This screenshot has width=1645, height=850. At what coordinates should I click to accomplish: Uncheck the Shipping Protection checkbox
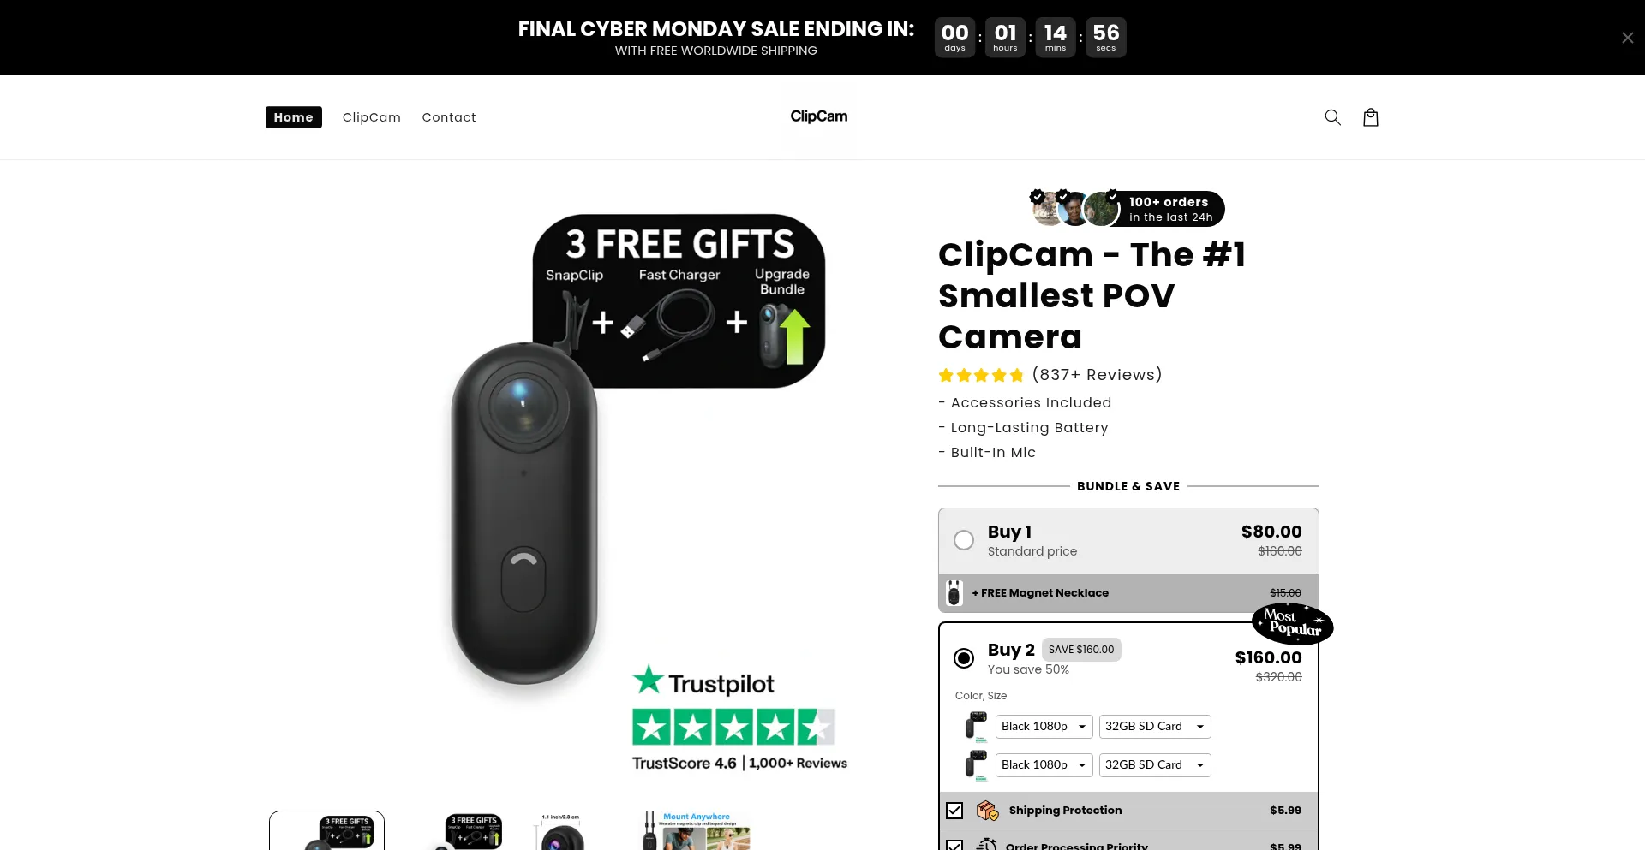point(954,811)
